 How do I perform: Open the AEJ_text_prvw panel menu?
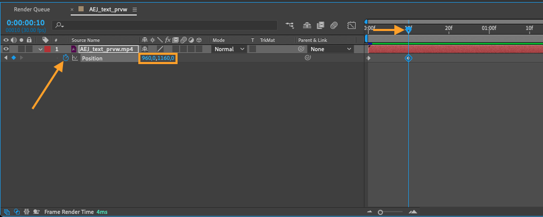click(x=135, y=9)
